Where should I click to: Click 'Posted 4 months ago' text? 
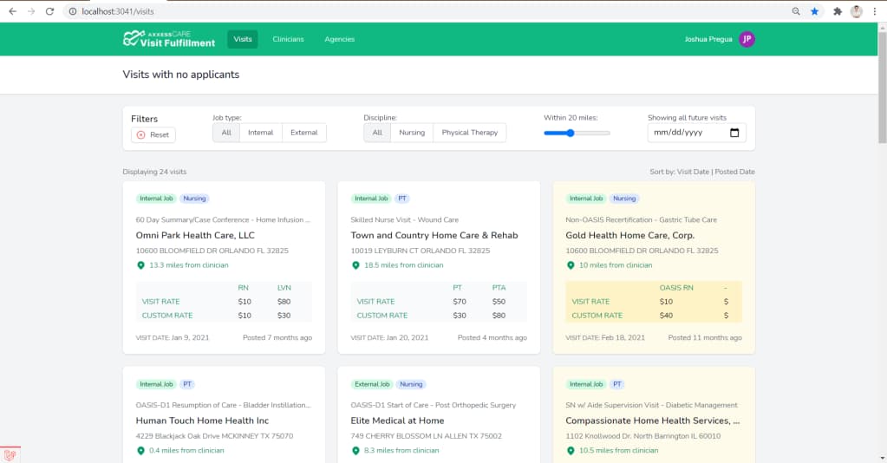(x=492, y=337)
